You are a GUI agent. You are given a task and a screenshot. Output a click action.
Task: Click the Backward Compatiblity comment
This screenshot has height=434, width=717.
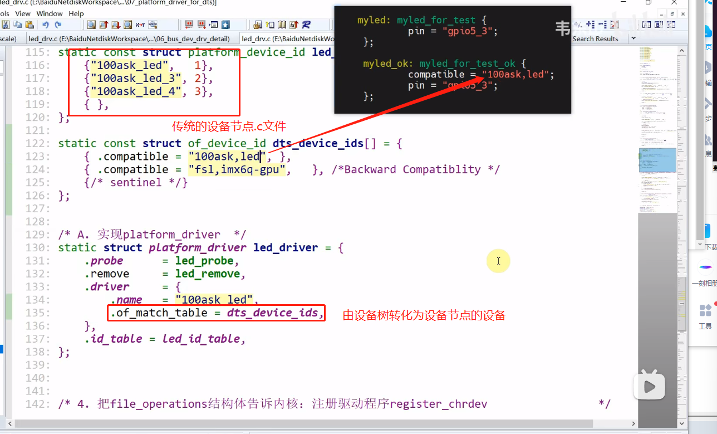[x=415, y=169]
